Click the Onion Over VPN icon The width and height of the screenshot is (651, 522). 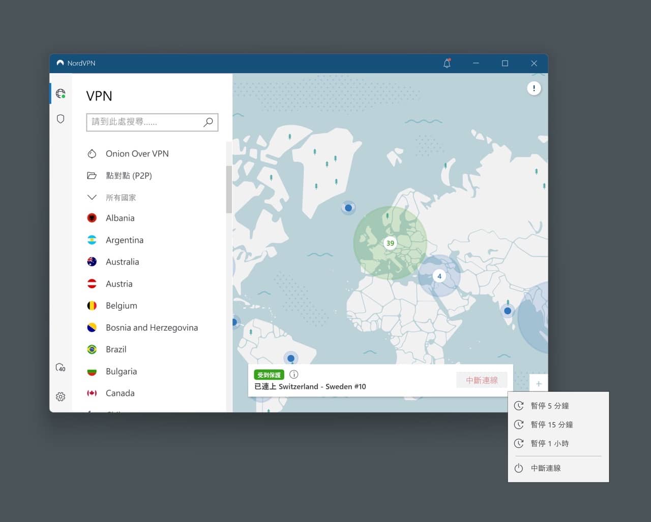[92, 153]
